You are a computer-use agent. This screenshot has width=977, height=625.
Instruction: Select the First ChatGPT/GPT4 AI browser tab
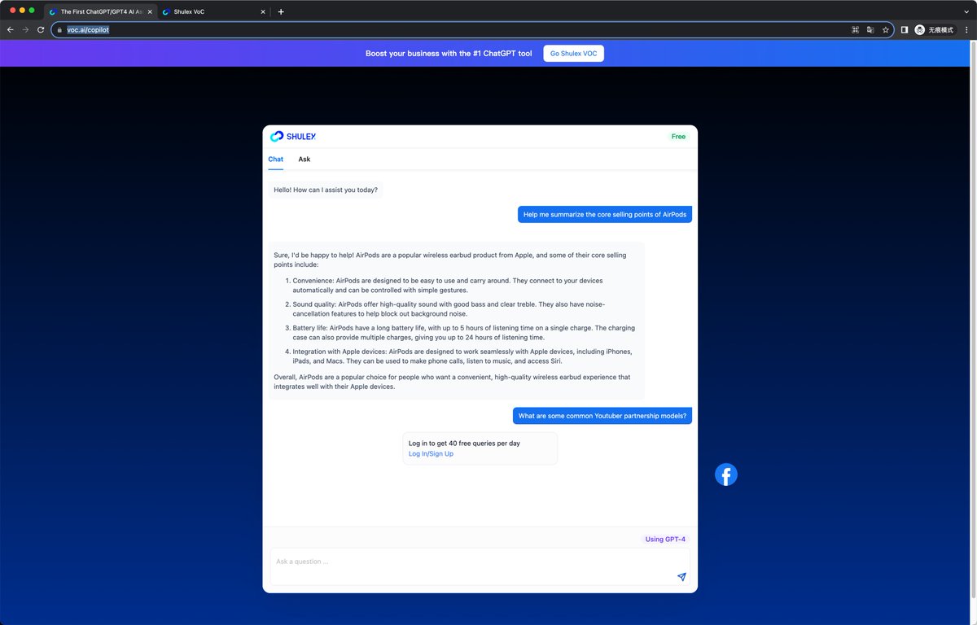(x=100, y=11)
